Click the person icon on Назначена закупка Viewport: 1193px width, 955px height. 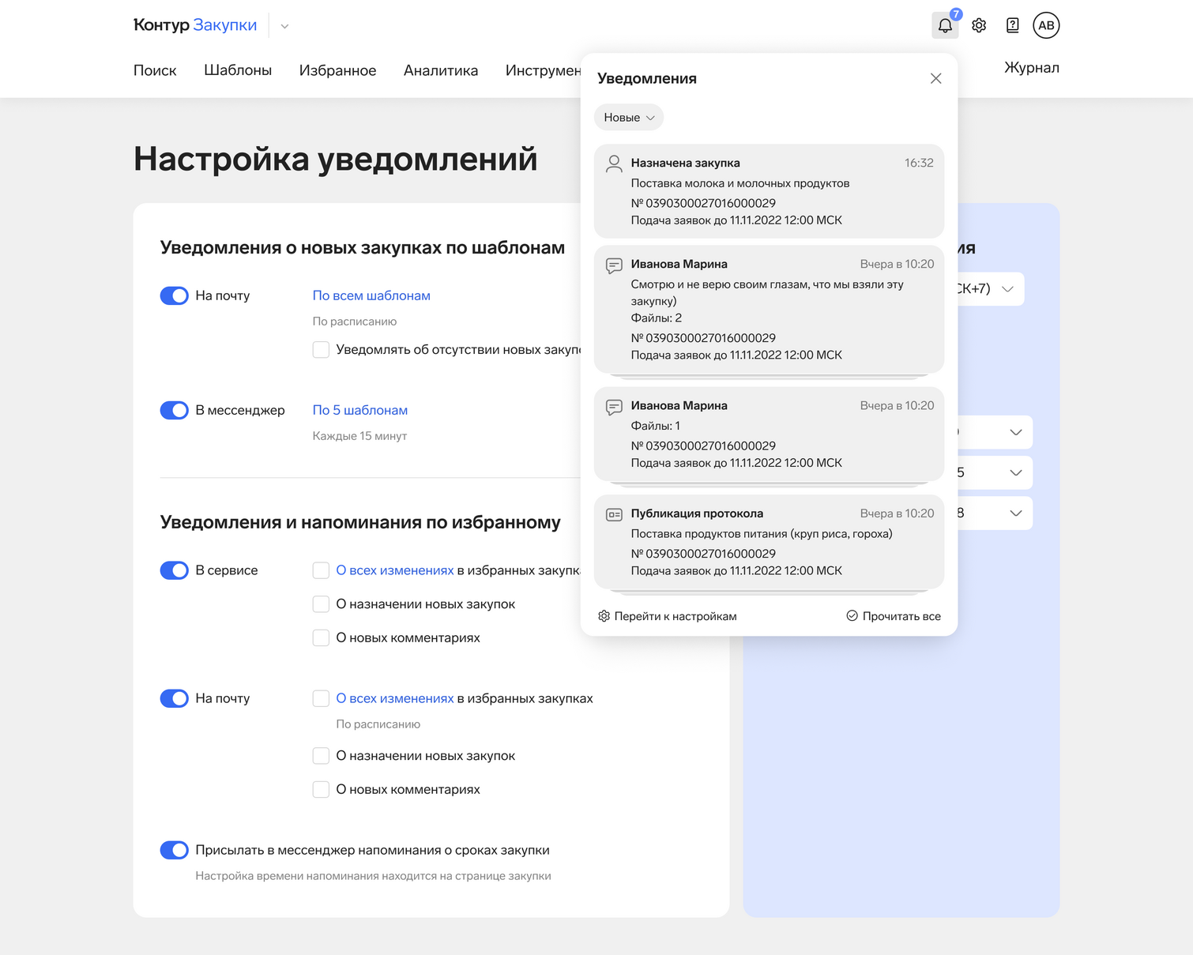(x=614, y=164)
